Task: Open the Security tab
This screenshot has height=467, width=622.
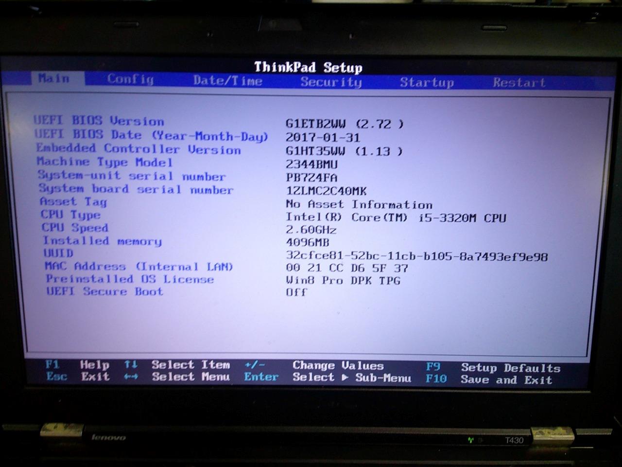Action: [331, 82]
